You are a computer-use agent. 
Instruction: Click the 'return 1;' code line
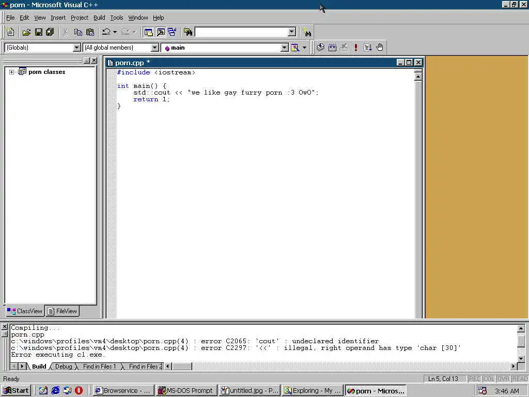(151, 100)
